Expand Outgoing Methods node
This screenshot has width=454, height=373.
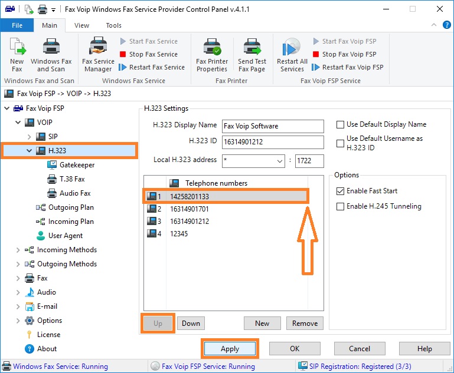(x=18, y=264)
